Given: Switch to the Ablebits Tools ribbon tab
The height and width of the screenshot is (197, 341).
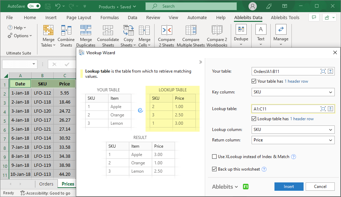Looking at the screenshot, I should pos(285,18).
